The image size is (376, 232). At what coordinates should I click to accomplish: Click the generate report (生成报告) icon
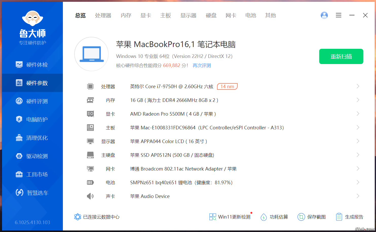coord(339,217)
